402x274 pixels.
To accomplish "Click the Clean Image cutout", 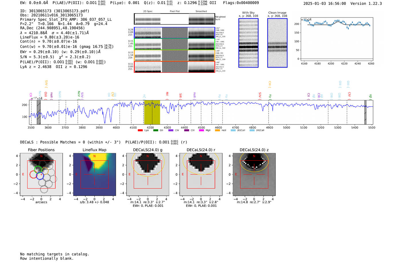I will pos(277,43).
